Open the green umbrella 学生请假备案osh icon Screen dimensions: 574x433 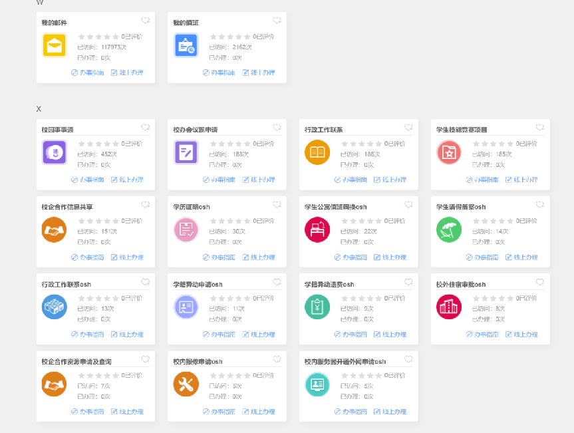click(449, 230)
